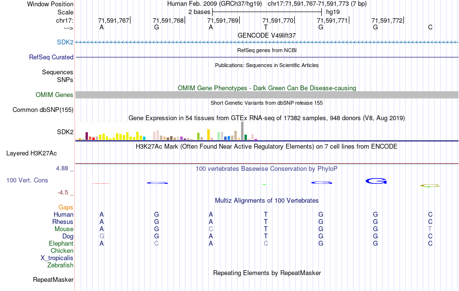Viewport: 459px width, 291px height.
Task: Click the dark magenta bar in the GTEx chart
Action: [86, 136]
